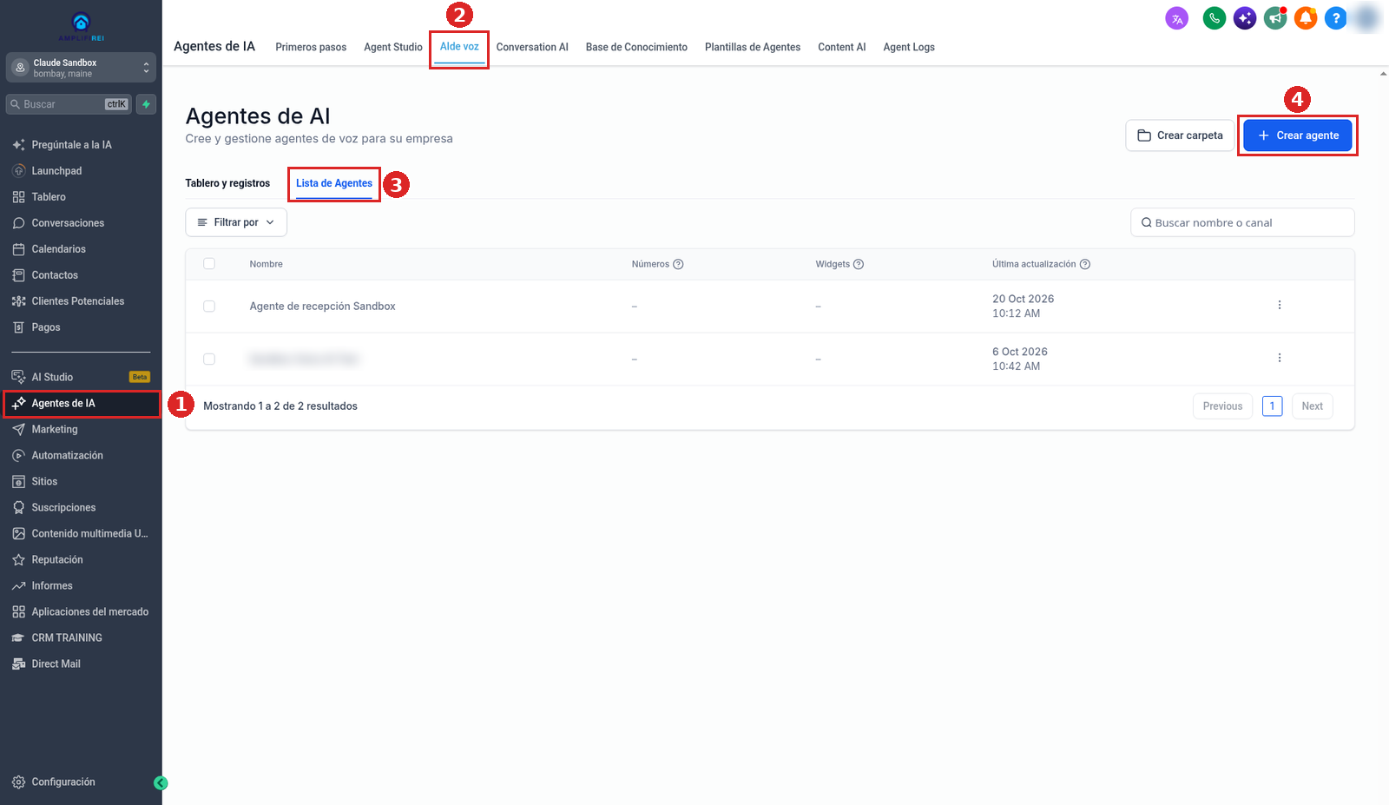
Task: Open the purple language translate icon
Action: point(1176,18)
